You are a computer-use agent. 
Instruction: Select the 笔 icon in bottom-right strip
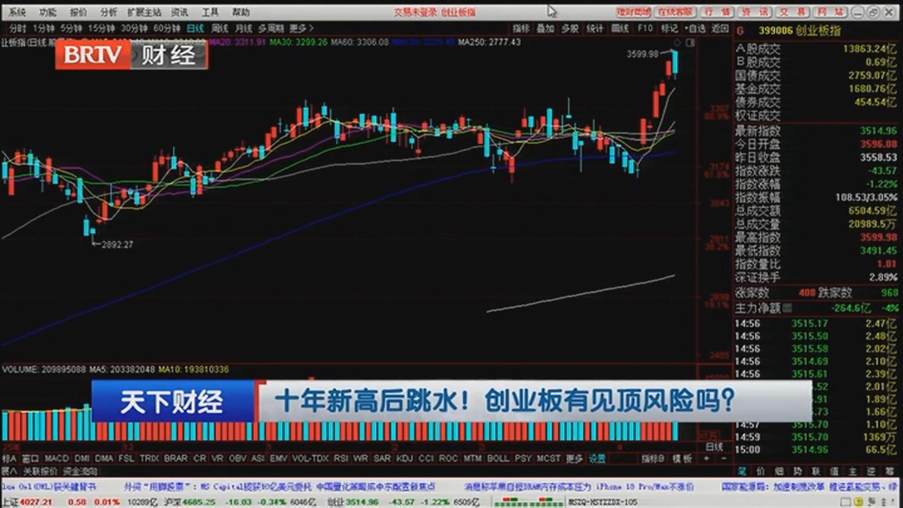point(742,471)
